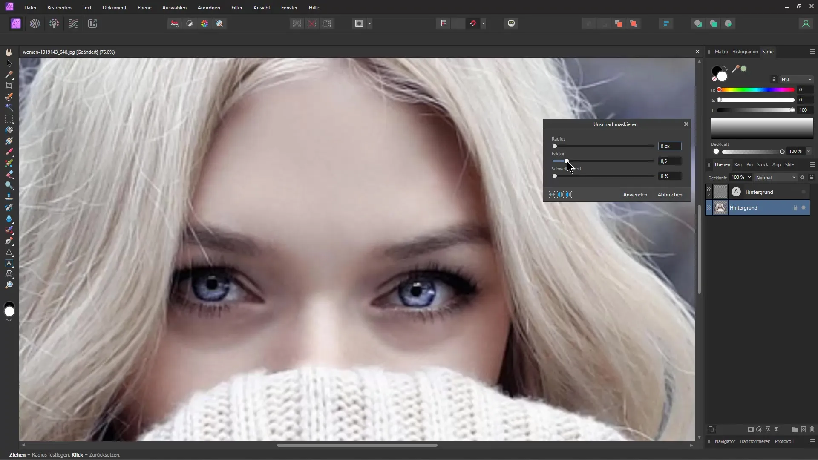Select the Erase Brush tool
Image resolution: width=818 pixels, height=460 pixels.
(9, 174)
